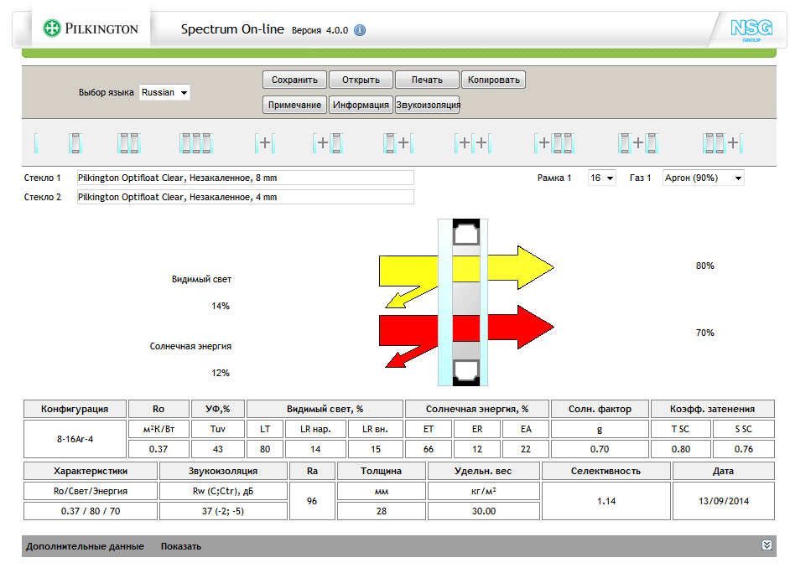Open the language selection dropdown

pos(164,92)
